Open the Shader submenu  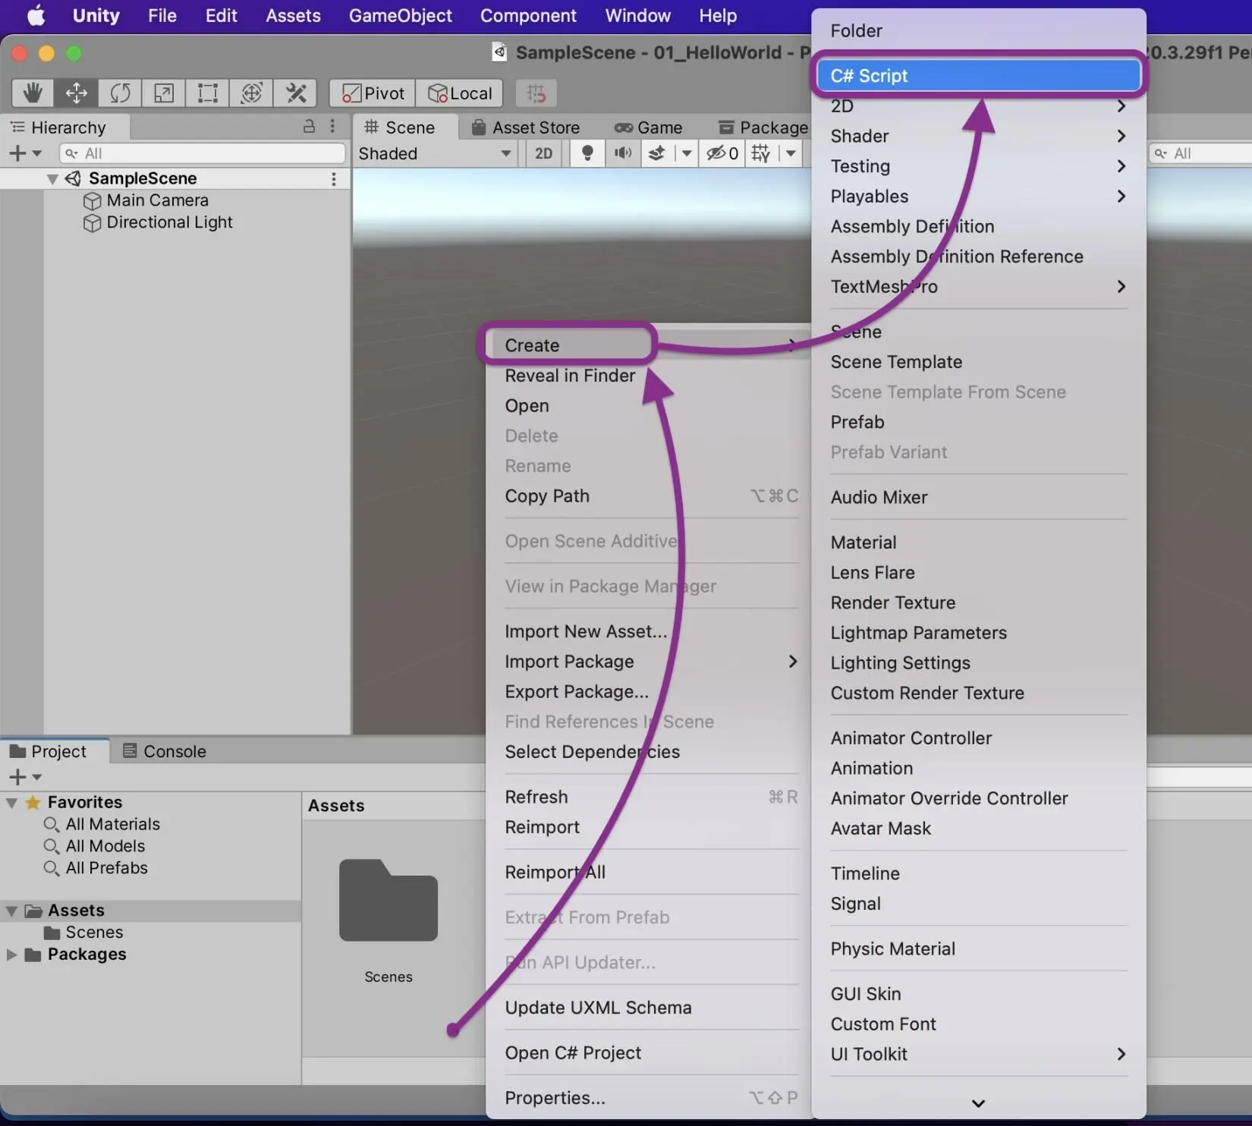click(978, 136)
